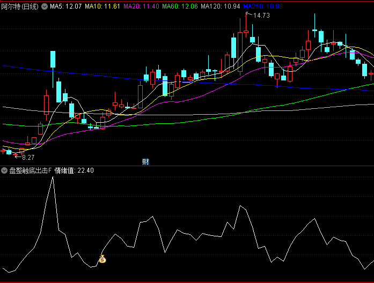Click the MA10: 11.61 label

102,6
